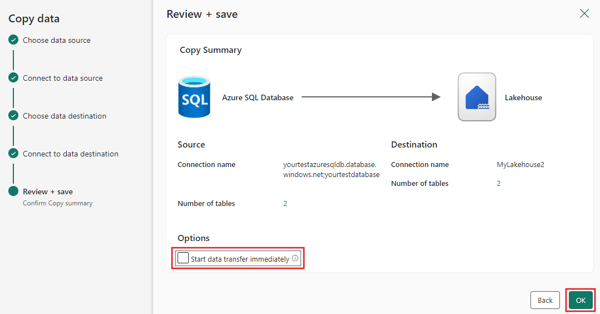The width and height of the screenshot is (600, 314).
Task: Click the Source heading
Action: (191, 145)
